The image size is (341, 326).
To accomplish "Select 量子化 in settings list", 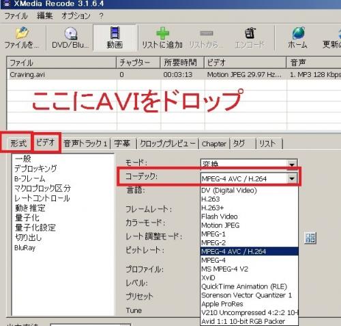I will pyautogui.click(x=27, y=218).
